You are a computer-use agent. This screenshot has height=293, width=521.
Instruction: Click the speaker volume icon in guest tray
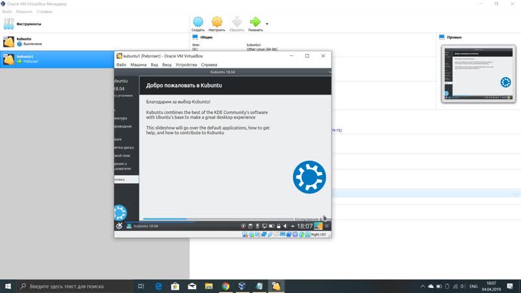[285, 226]
